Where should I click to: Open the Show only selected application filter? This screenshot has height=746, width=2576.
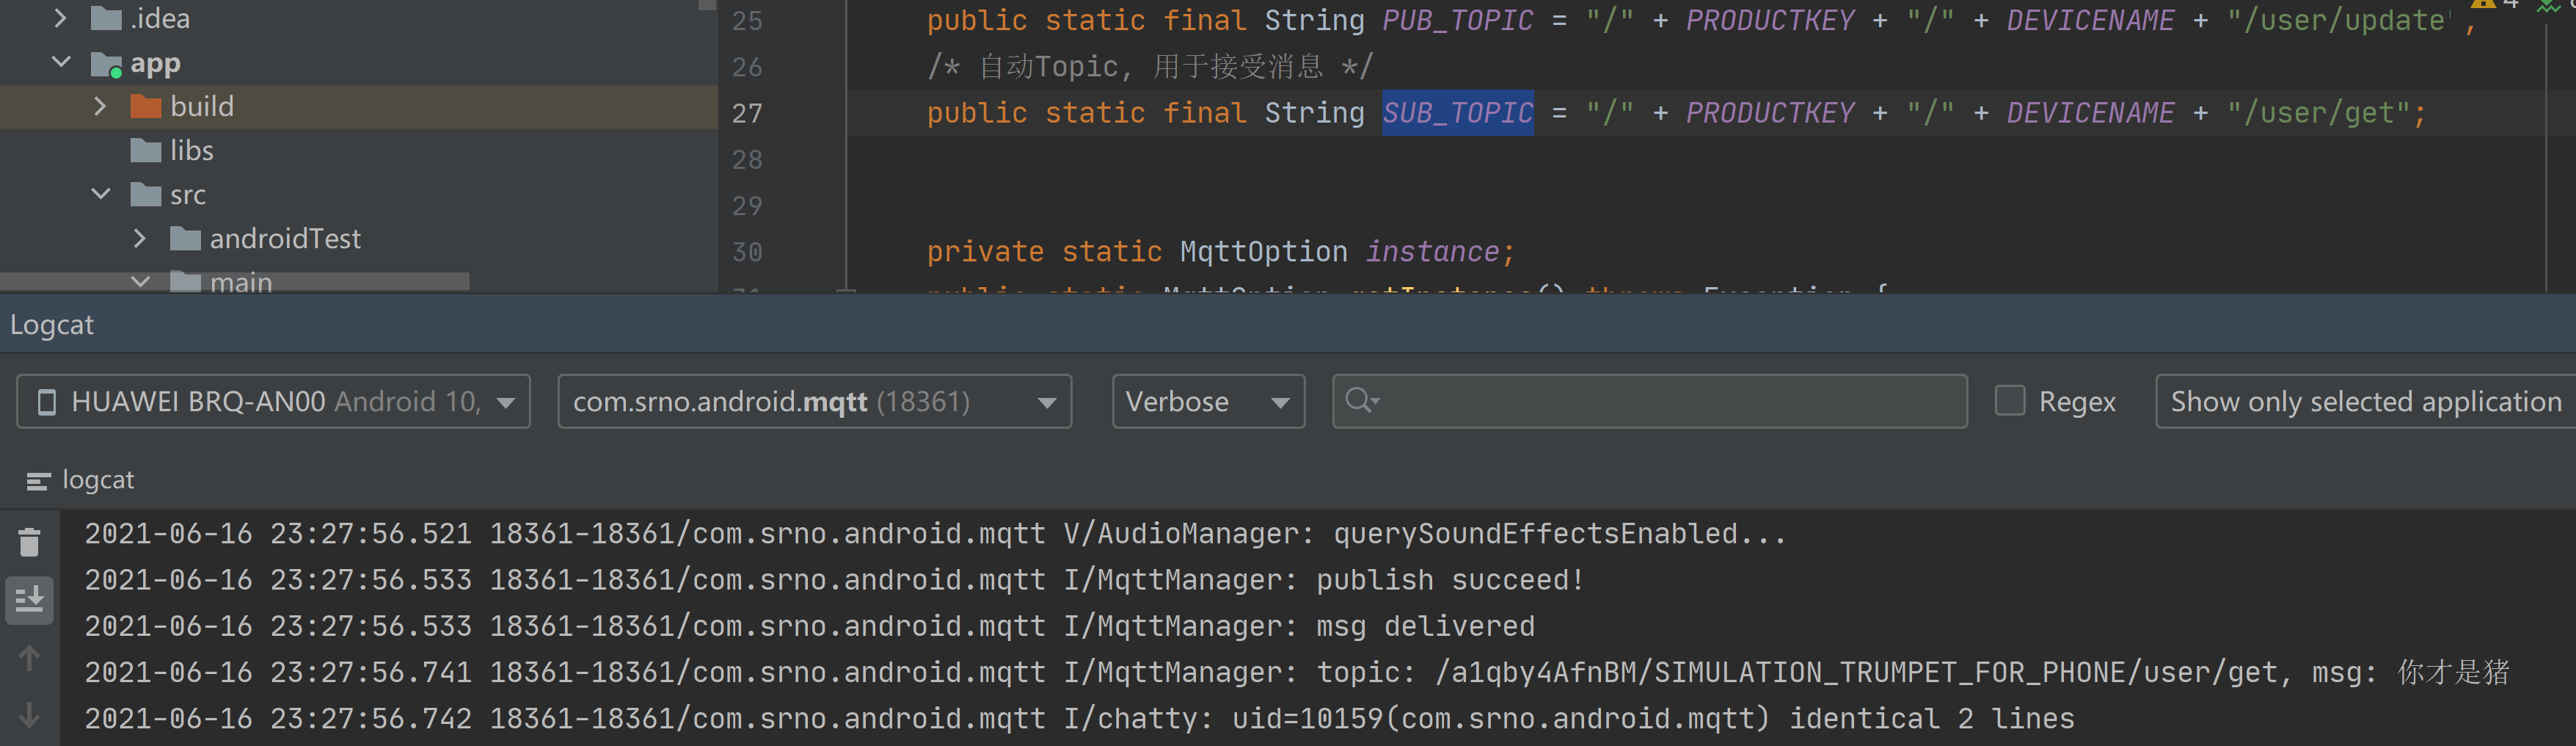(x=2364, y=402)
